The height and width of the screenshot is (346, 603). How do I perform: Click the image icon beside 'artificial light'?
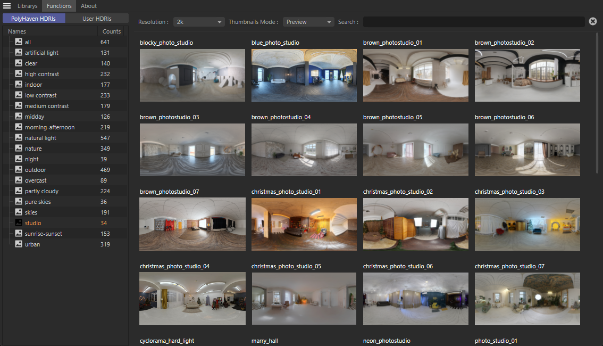click(x=19, y=52)
